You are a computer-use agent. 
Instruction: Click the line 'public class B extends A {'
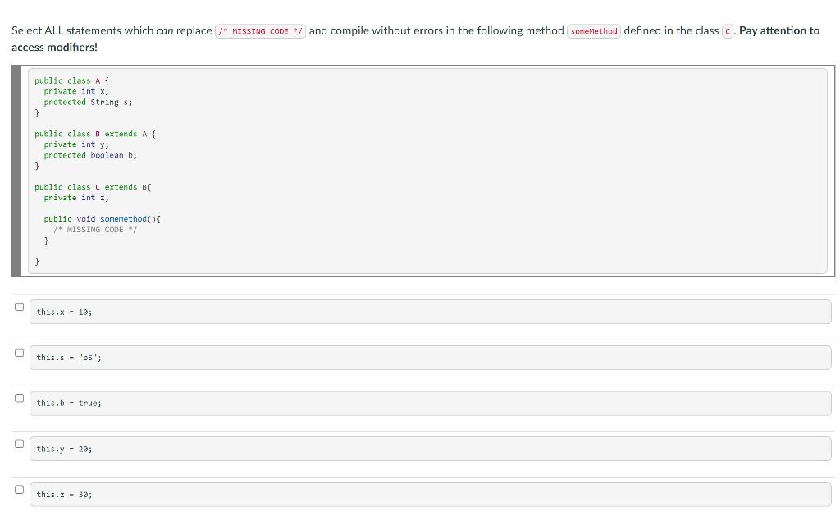click(95, 134)
